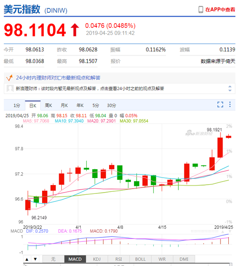Click the MA20: 97.2901 legend value
This screenshot has width=241, height=266.
coord(102,121)
